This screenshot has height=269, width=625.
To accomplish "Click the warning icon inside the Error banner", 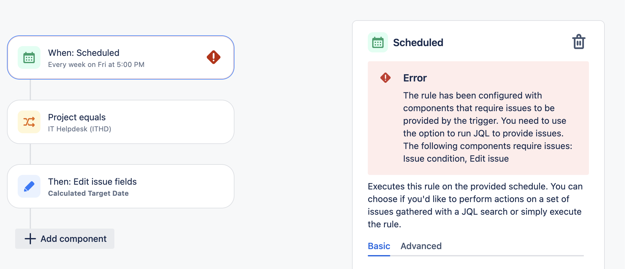I will (386, 77).
